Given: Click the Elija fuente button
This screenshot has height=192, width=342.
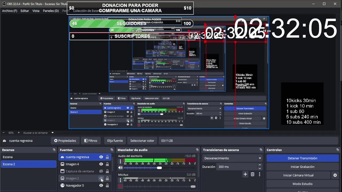Looking at the screenshot, I should pos(115,141).
